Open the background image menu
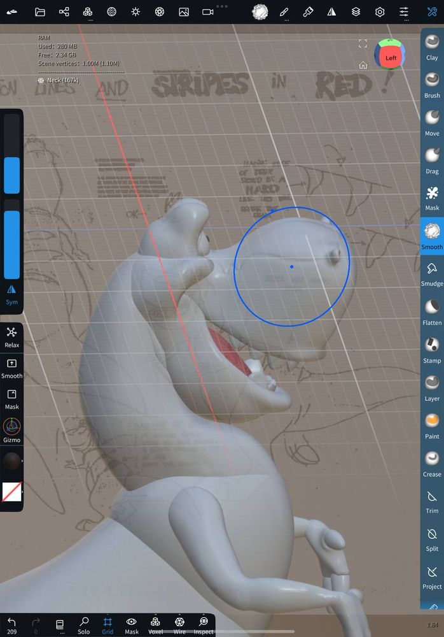This screenshot has width=444, height=637. 184,11
